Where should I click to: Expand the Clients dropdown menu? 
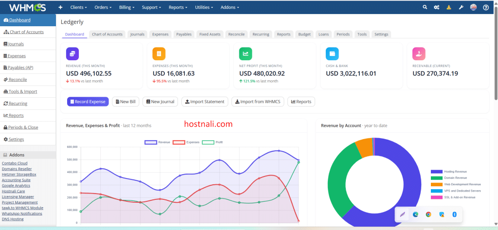click(x=79, y=7)
